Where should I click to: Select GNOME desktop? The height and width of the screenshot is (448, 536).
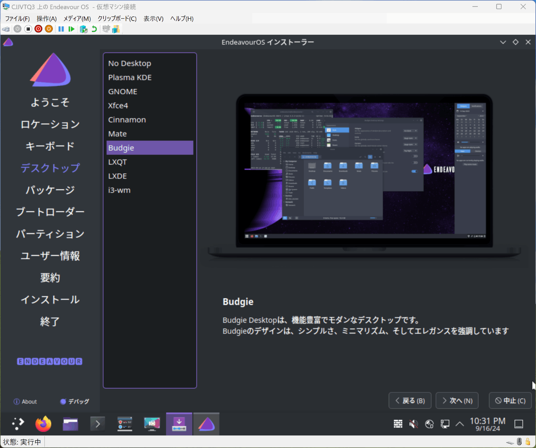coord(150,92)
